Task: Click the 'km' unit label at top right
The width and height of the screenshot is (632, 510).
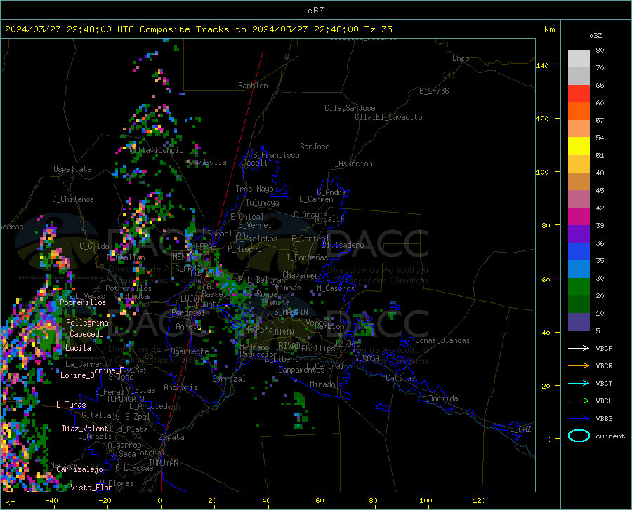Action: pos(549,29)
